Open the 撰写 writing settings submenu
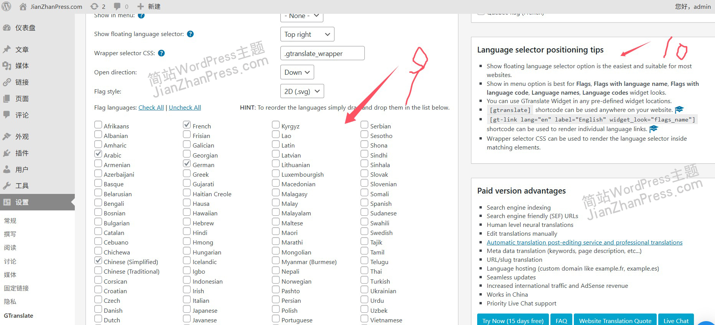Viewport: 715px width, 325px height. [x=10, y=234]
